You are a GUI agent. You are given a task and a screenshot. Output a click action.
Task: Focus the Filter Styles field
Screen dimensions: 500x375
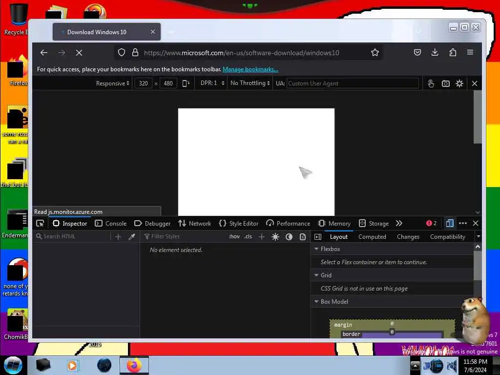(184, 237)
